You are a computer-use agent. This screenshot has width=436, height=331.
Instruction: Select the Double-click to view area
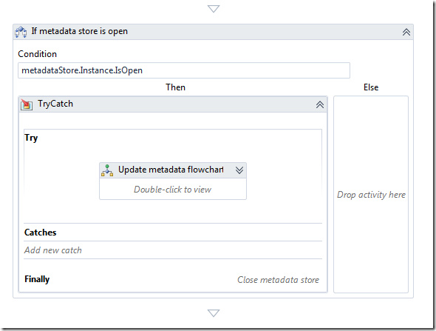(173, 190)
